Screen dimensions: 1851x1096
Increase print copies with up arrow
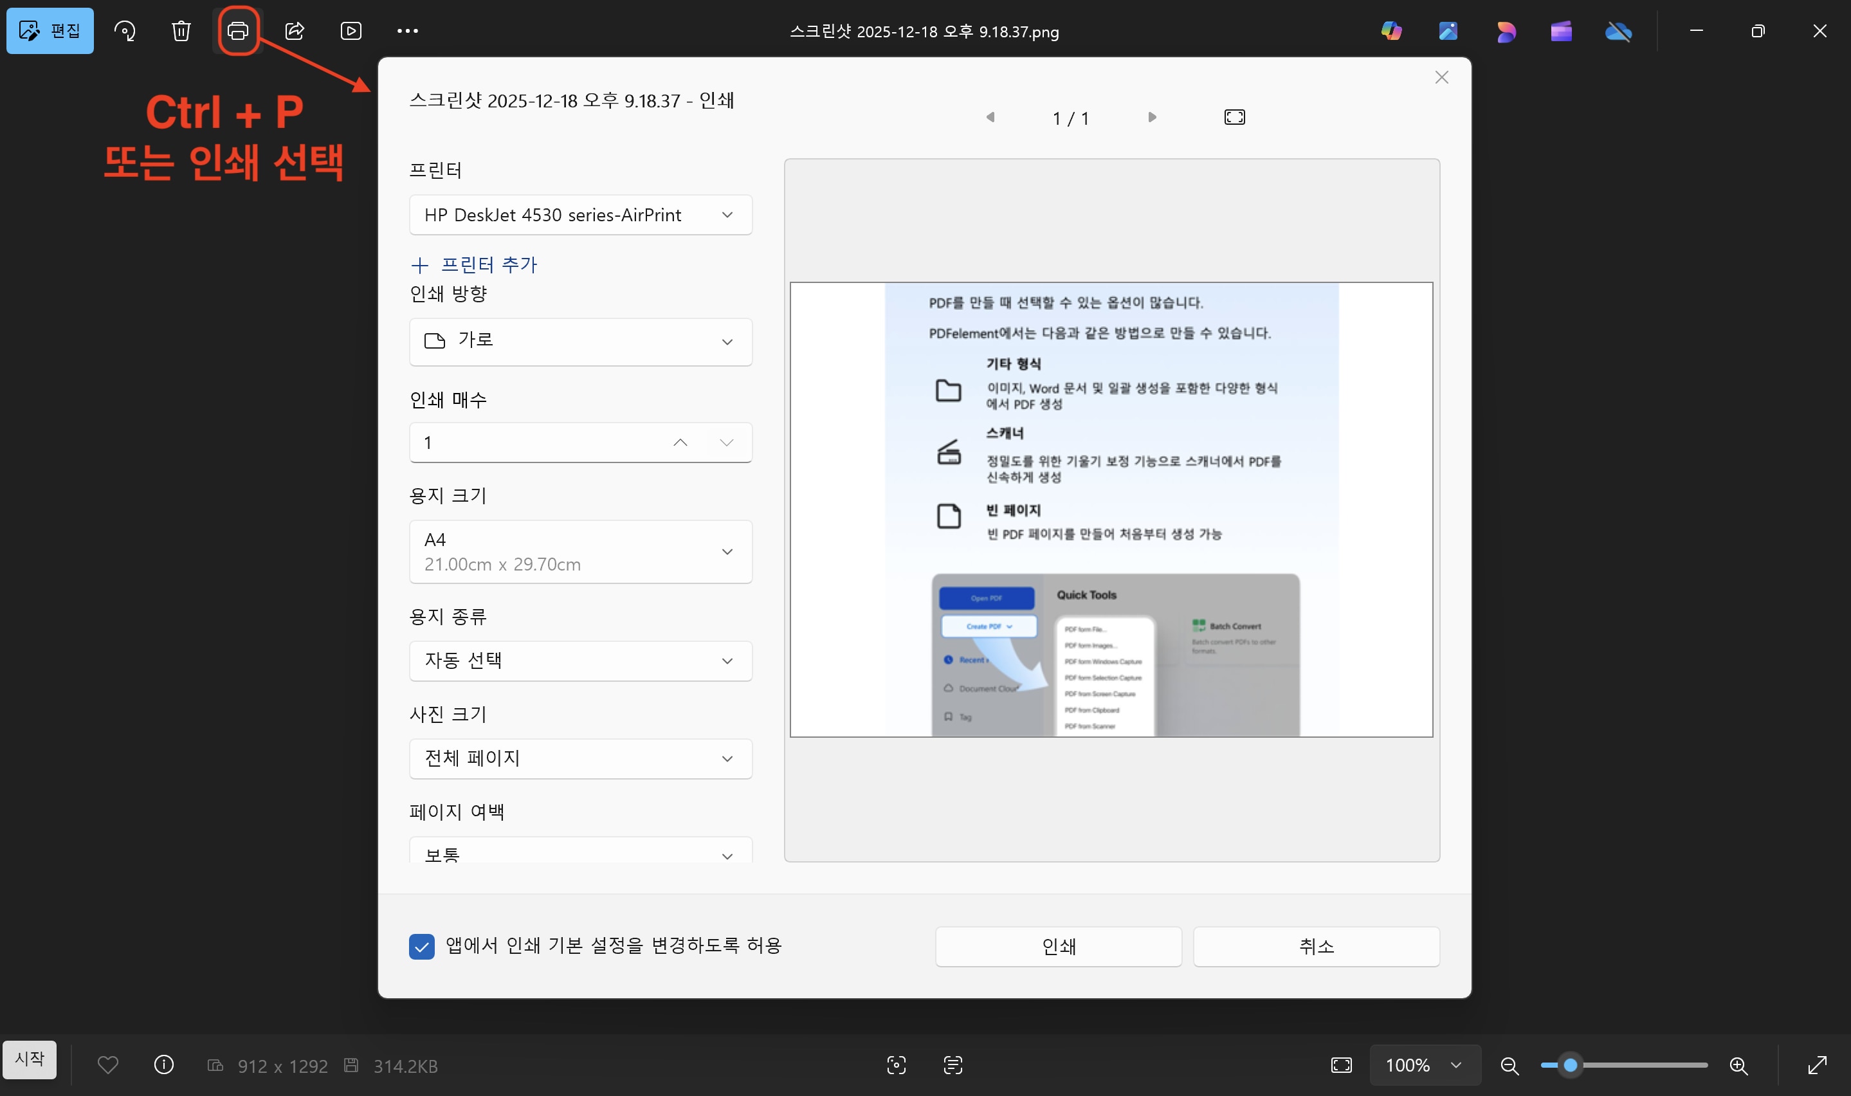(x=680, y=443)
